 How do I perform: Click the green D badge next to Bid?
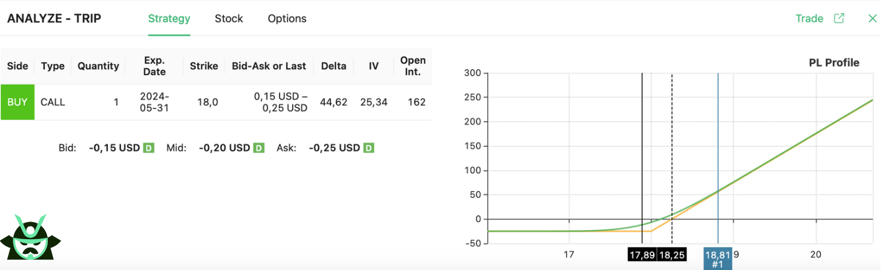[148, 148]
